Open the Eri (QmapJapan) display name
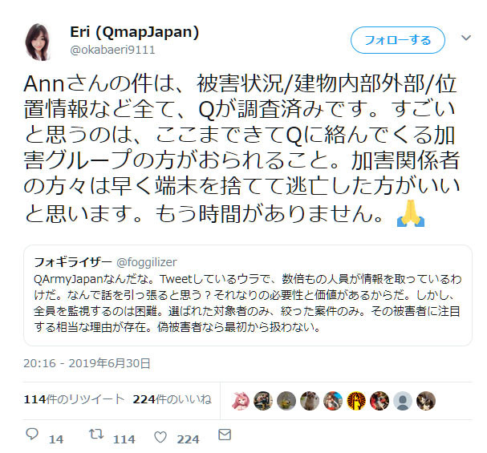The width and height of the screenshot is (487, 453). pos(134,31)
